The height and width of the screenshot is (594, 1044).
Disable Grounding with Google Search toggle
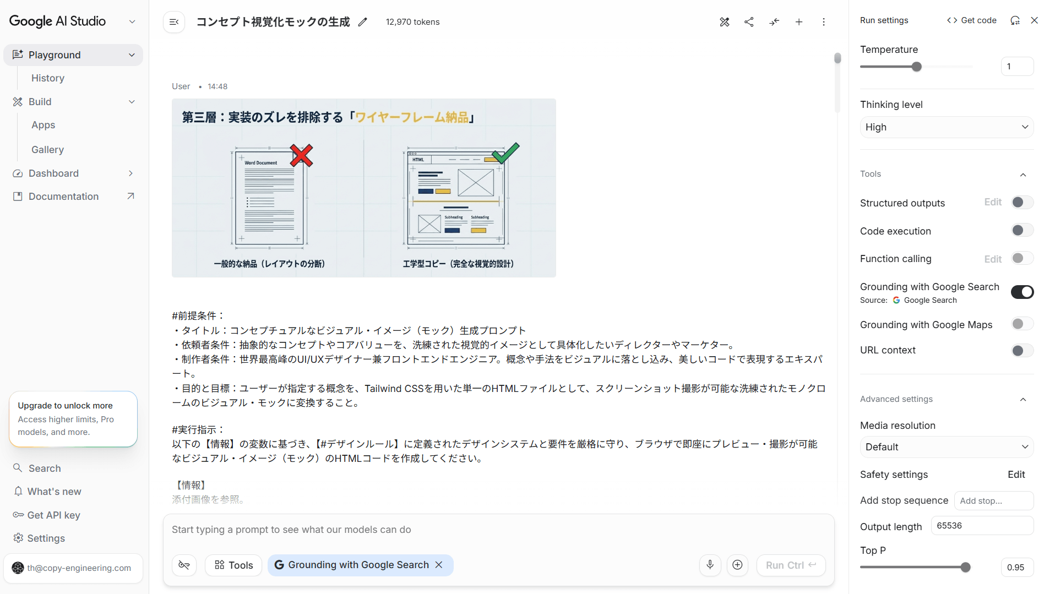(1022, 292)
